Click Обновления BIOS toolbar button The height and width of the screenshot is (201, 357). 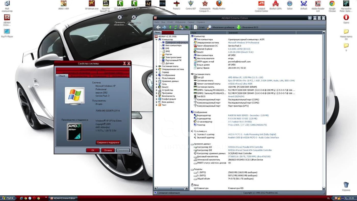point(247,27)
